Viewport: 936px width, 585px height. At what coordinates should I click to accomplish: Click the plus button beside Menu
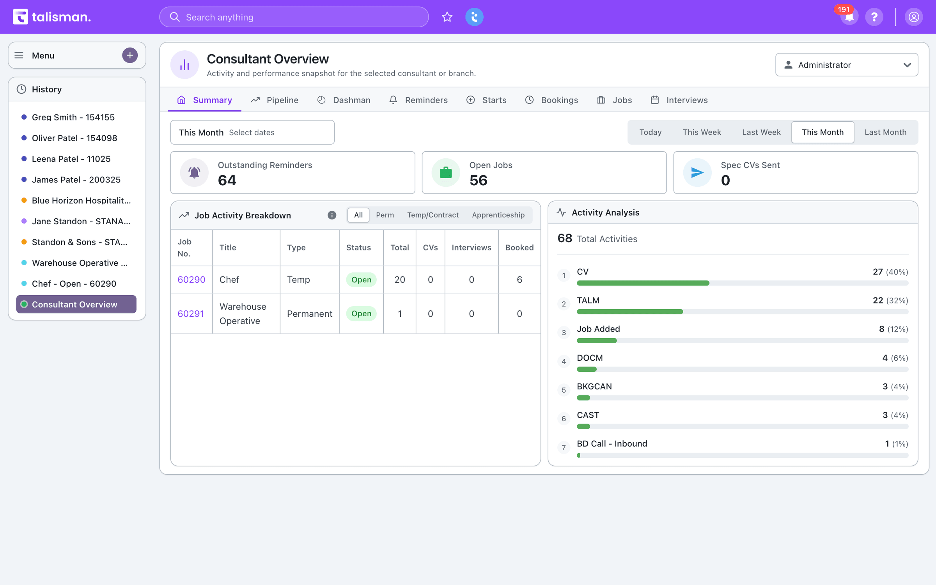pos(130,55)
